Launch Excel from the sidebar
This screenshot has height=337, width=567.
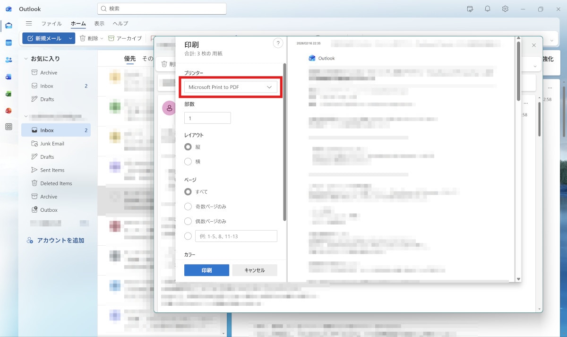tap(9, 94)
